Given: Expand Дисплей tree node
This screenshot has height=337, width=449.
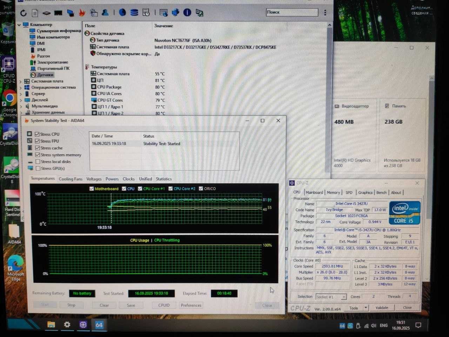Looking at the screenshot, I should (21, 100).
